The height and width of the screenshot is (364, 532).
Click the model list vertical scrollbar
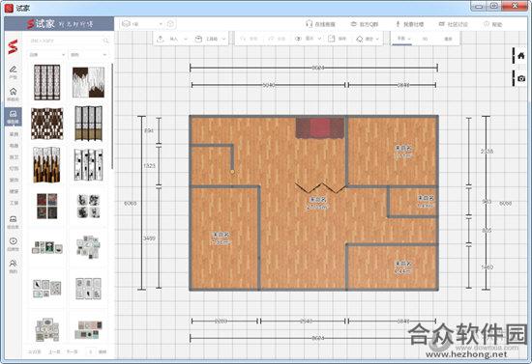(112, 115)
